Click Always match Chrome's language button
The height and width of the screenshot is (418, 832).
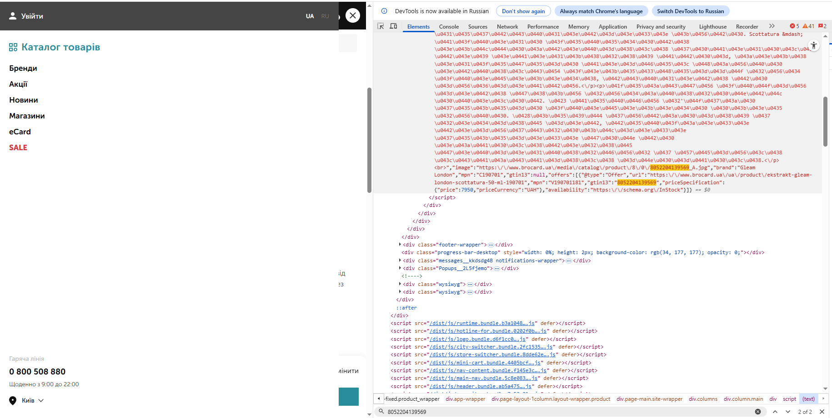coord(601,11)
